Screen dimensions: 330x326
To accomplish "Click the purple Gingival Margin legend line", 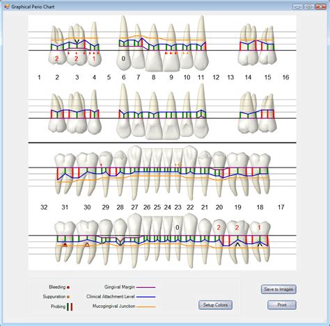I will click(146, 287).
